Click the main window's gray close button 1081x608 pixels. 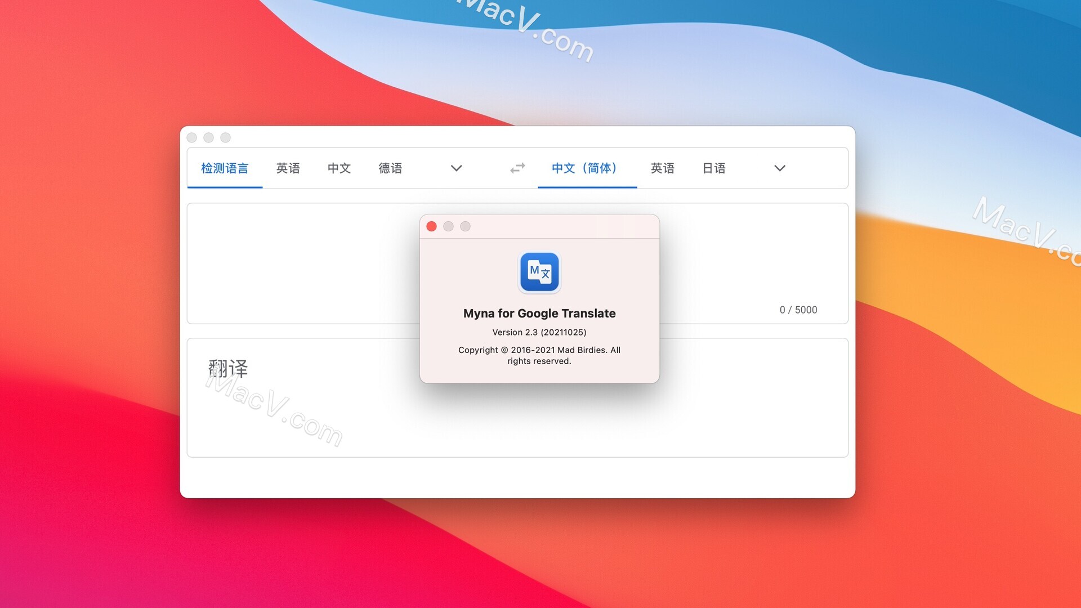(192, 137)
